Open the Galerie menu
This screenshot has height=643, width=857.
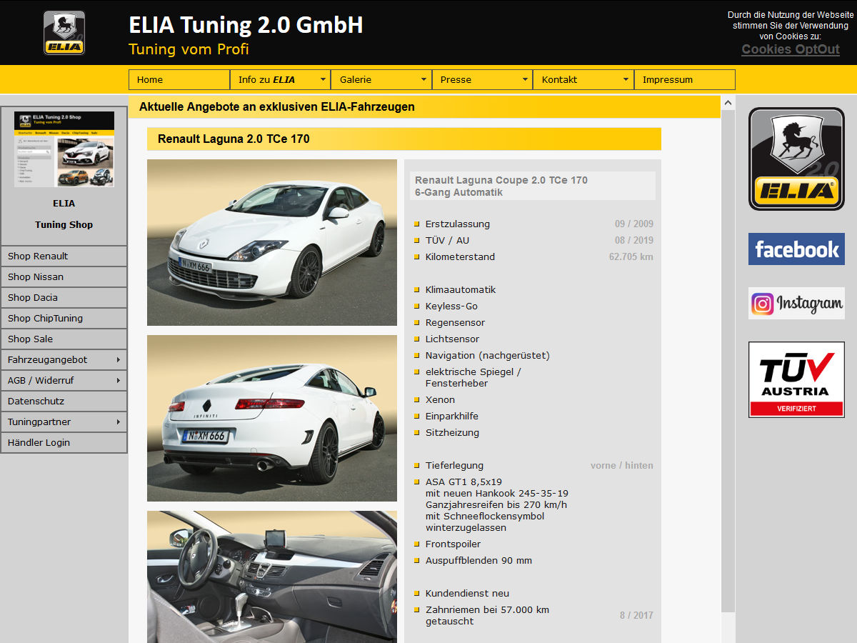381,79
